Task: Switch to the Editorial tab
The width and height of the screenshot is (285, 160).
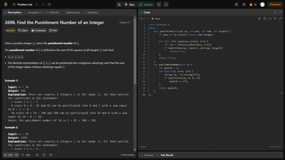Action: pyautogui.click(x=52, y=12)
